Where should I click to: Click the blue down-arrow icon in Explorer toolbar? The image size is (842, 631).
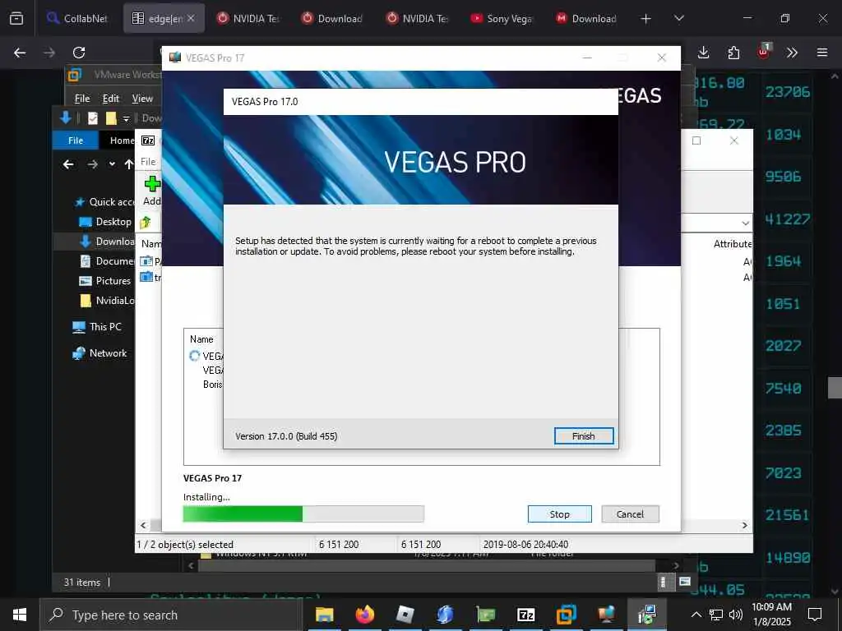point(66,118)
